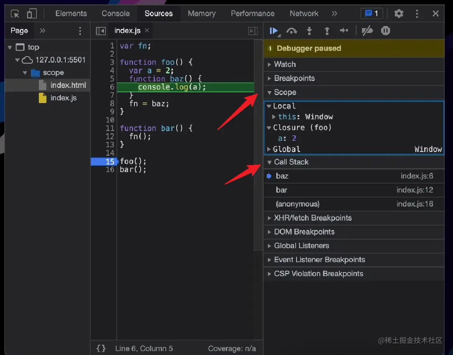Collapse the top frame tree node
This screenshot has height=355, width=453.
point(10,47)
